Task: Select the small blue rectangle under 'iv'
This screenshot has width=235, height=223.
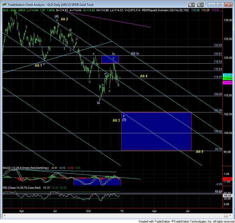Action: 110,59
